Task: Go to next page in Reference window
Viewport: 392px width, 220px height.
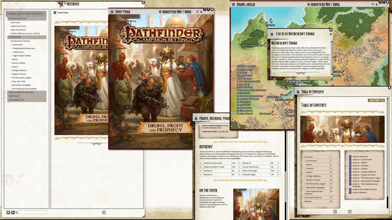Action: point(104,212)
